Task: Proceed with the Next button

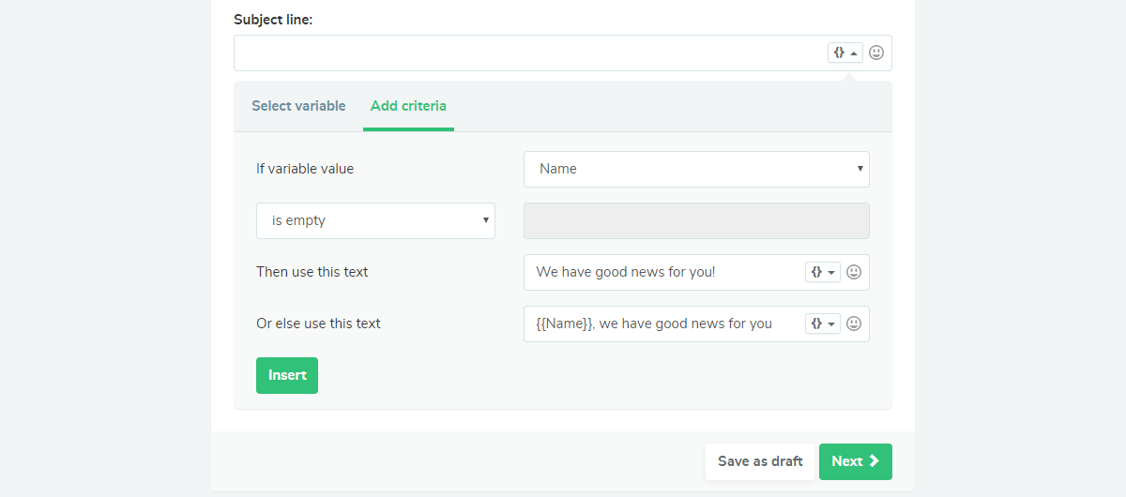Action: (x=855, y=461)
